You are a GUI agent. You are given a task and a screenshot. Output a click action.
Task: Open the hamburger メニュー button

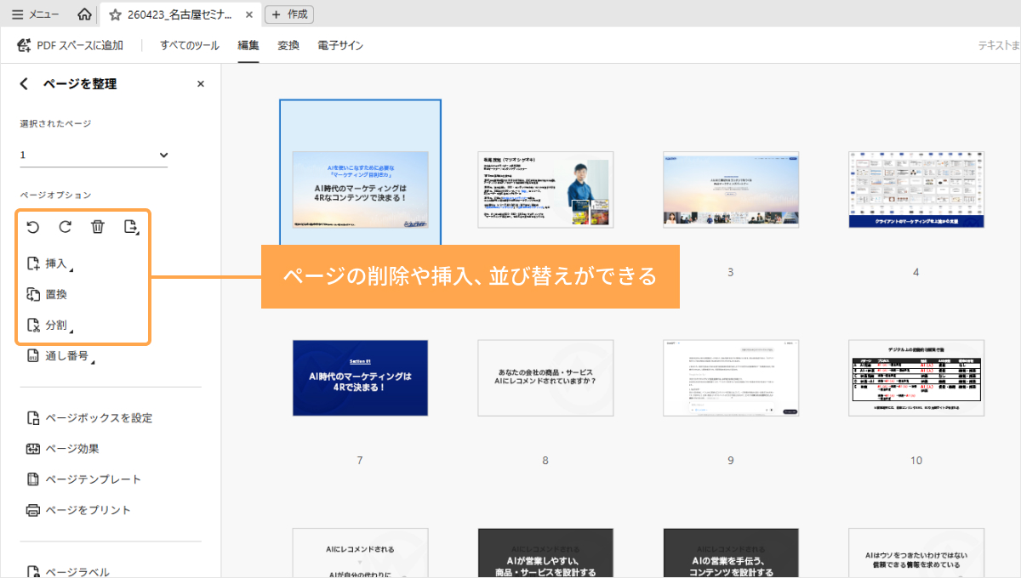click(36, 14)
